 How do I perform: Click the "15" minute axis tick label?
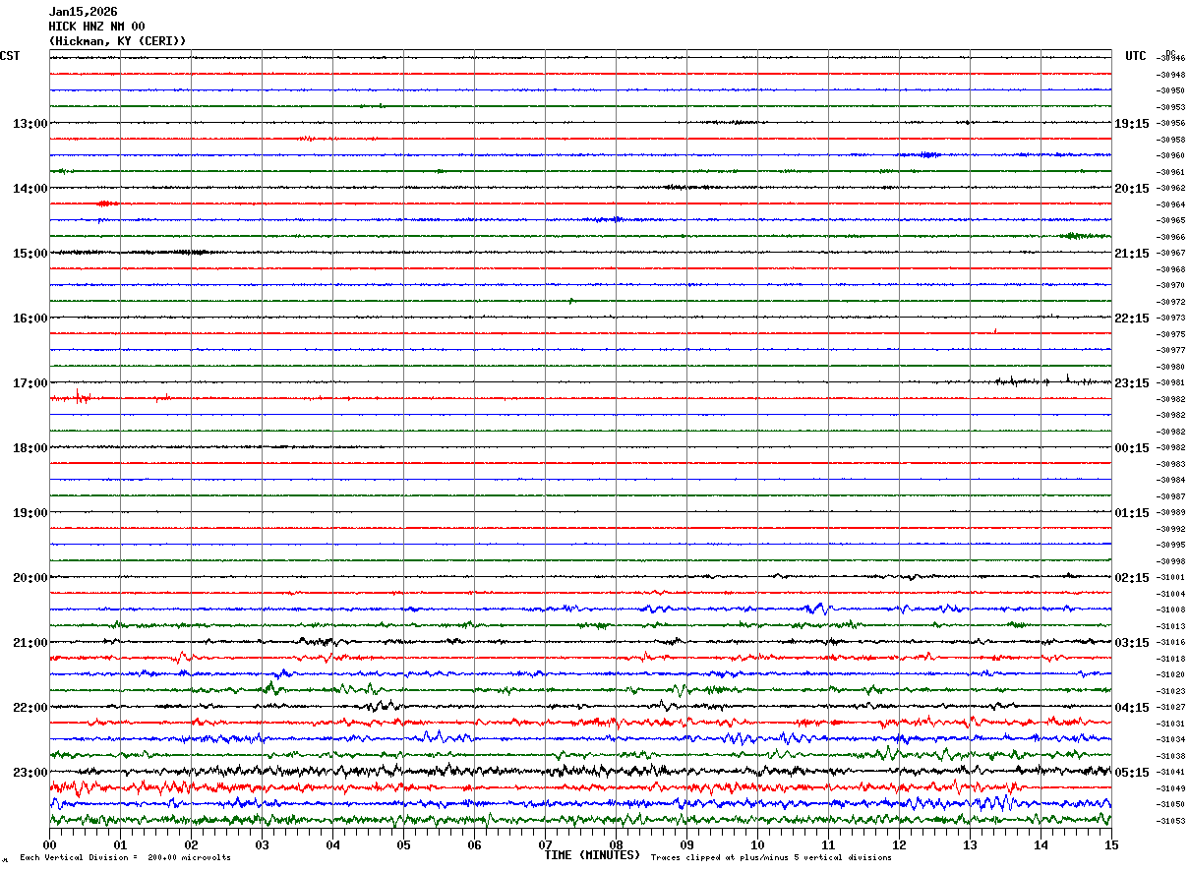(x=1111, y=844)
